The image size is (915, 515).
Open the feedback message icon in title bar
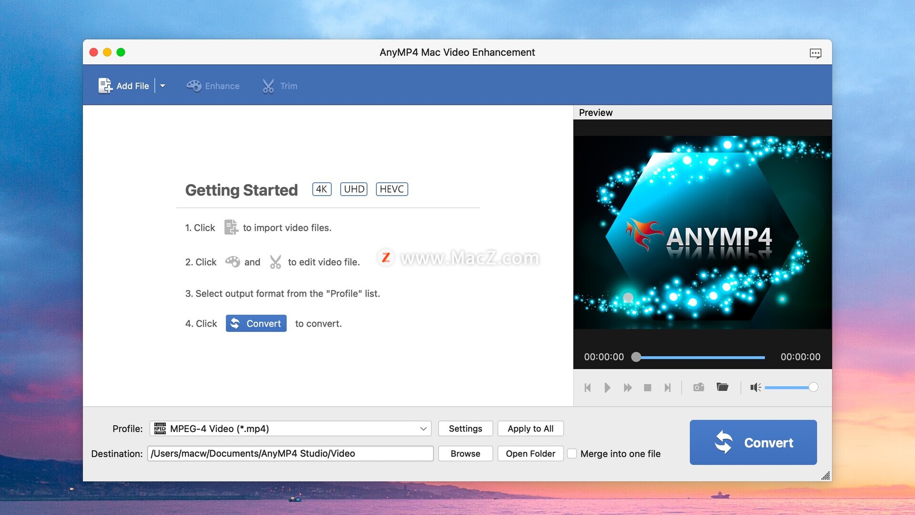tap(815, 53)
